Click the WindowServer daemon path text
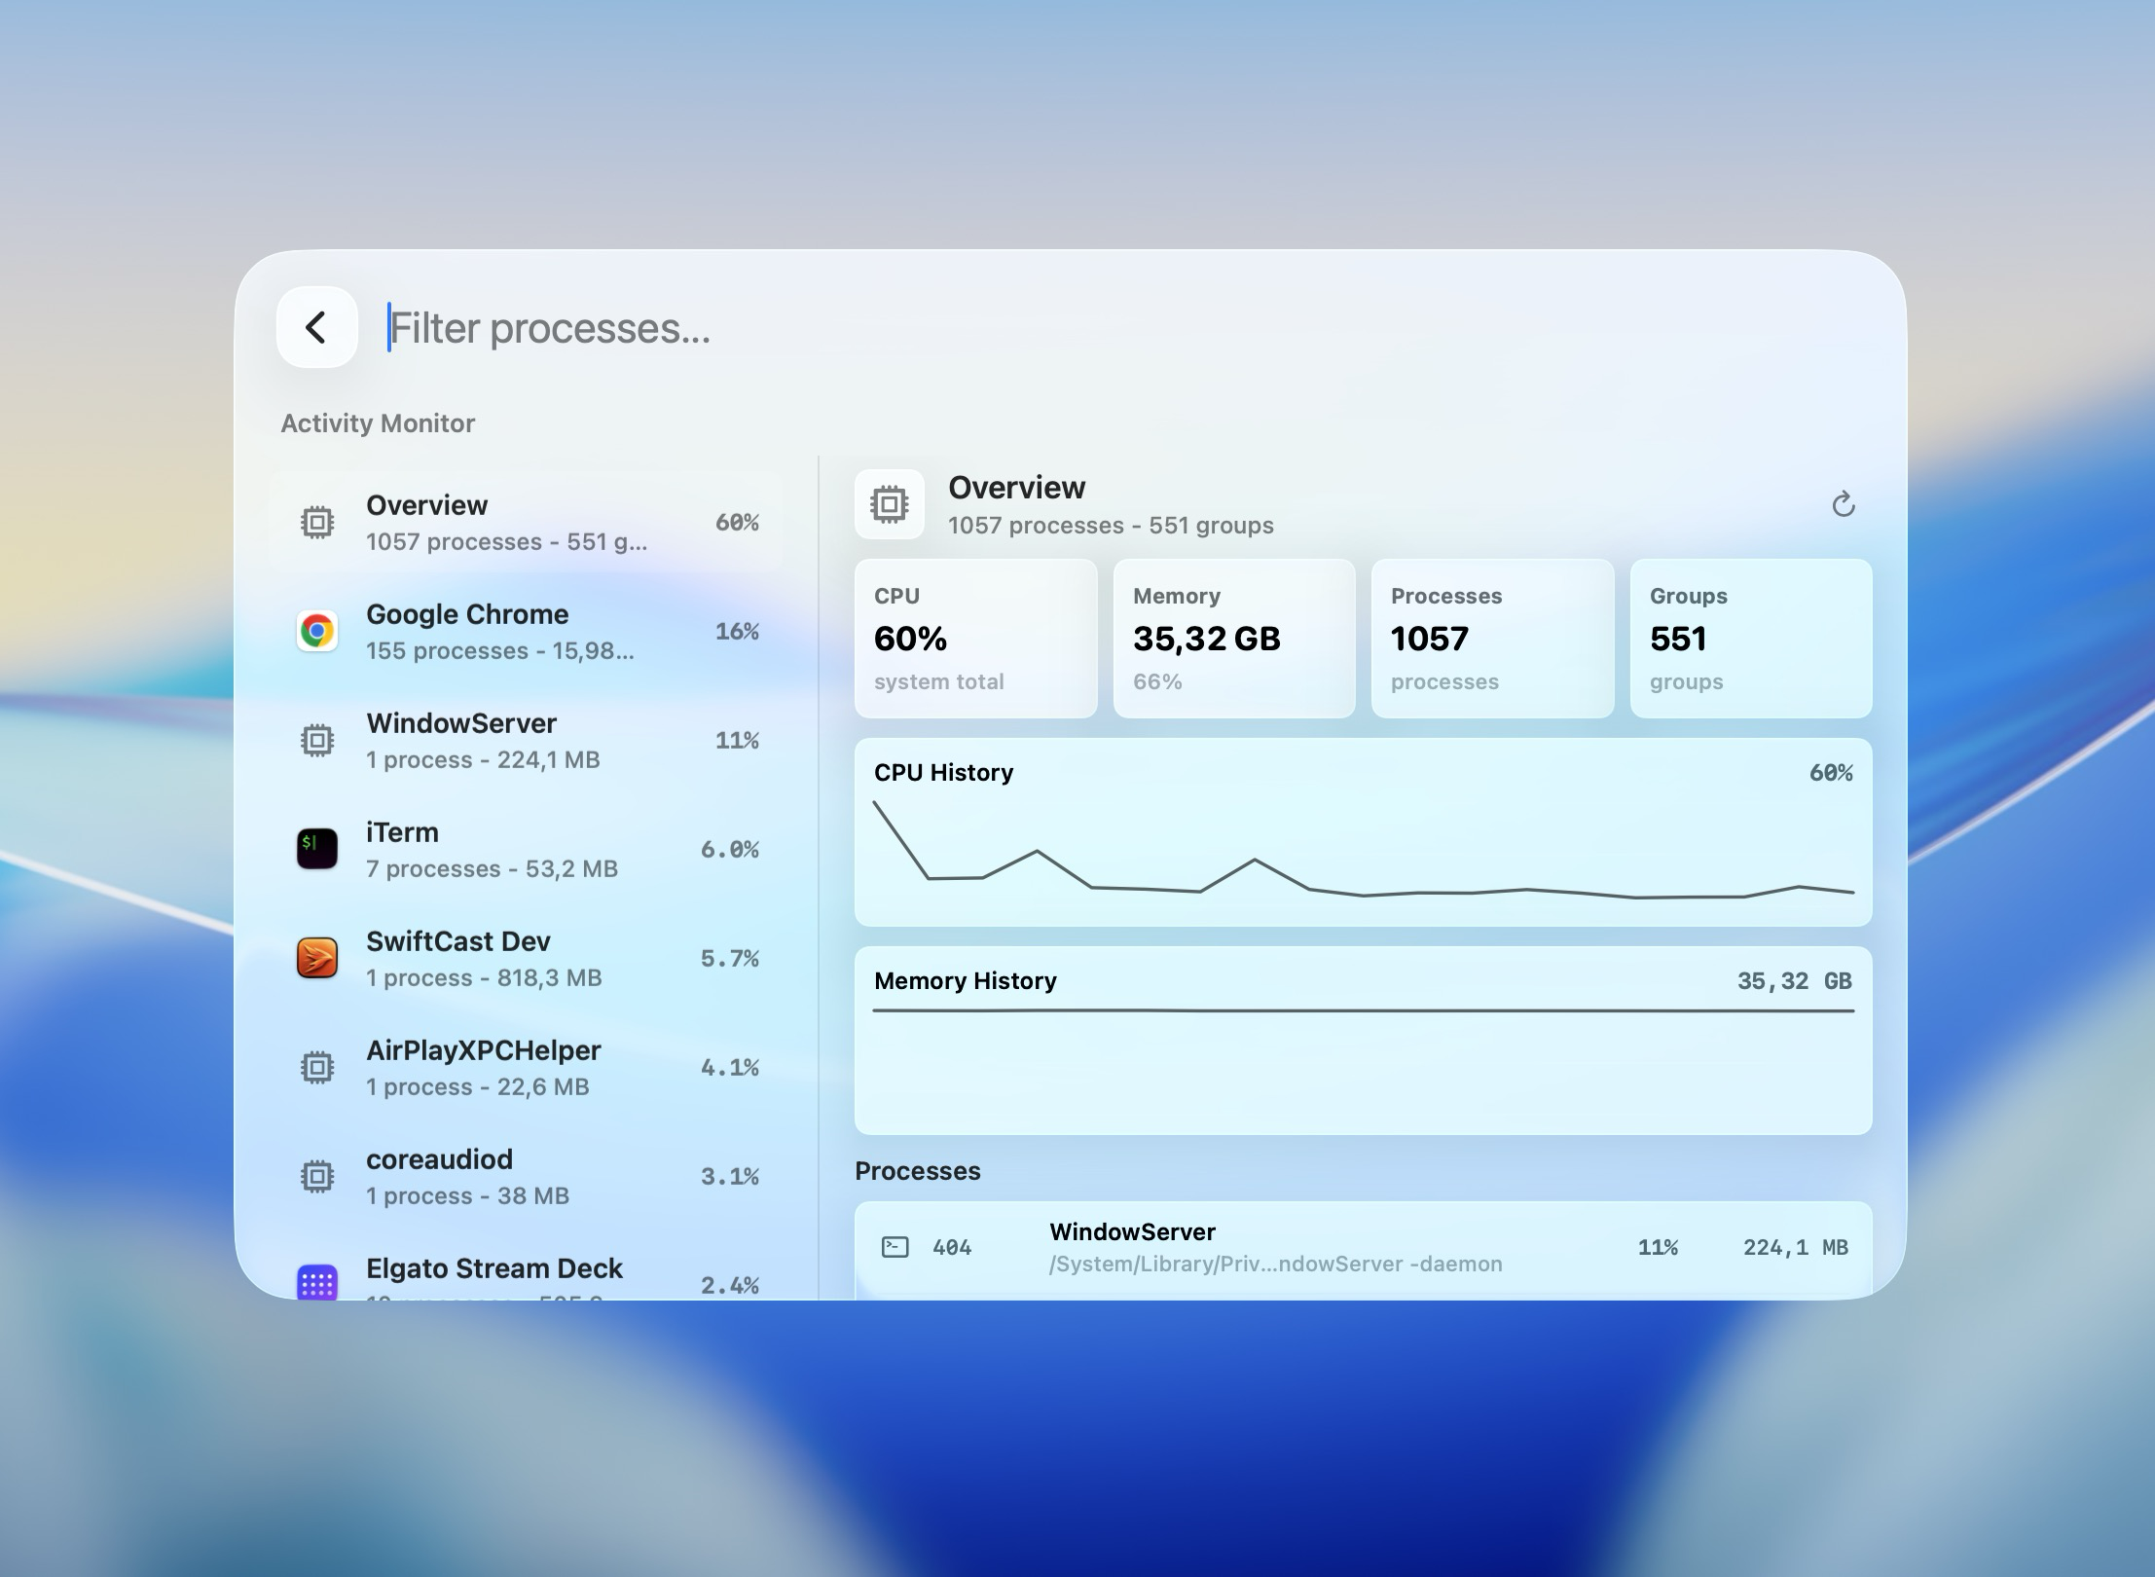 pyautogui.click(x=1275, y=1264)
